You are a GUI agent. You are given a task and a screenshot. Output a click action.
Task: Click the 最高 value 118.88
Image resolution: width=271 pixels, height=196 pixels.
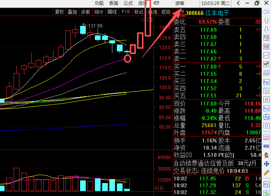(253, 111)
